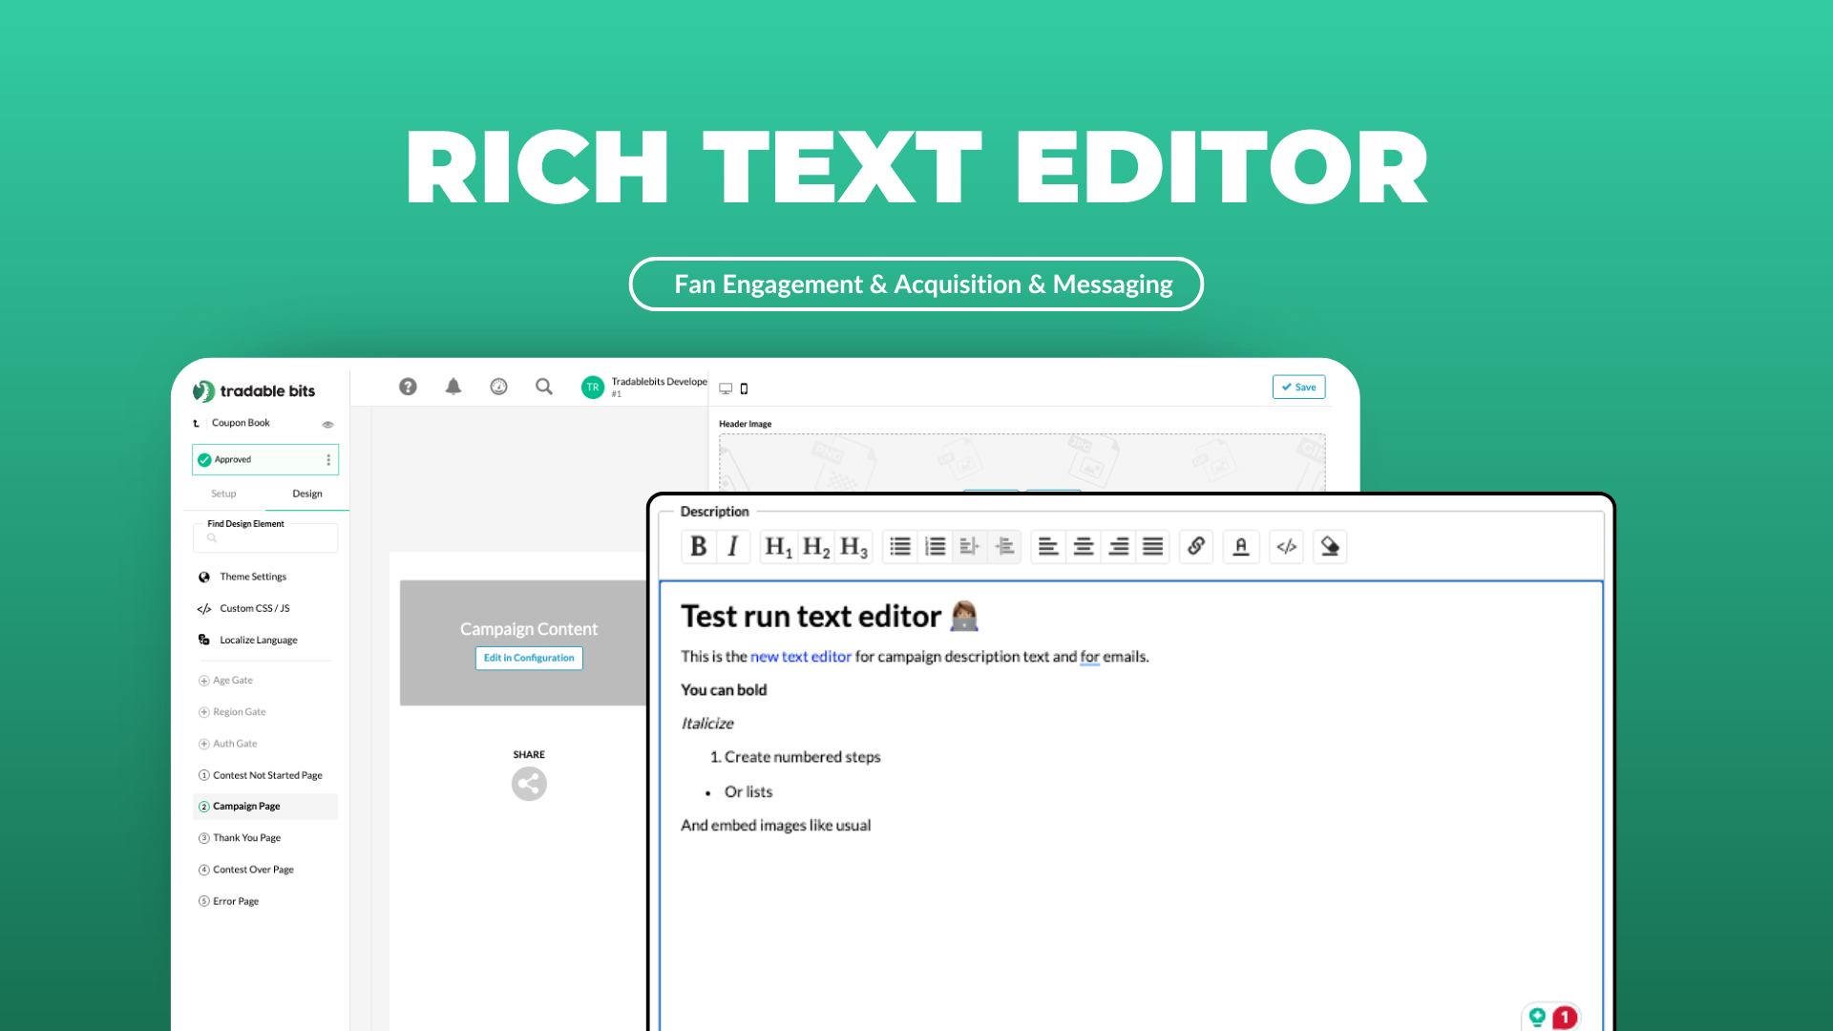Click the Save button
The image size is (1833, 1031).
pyautogui.click(x=1298, y=387)
